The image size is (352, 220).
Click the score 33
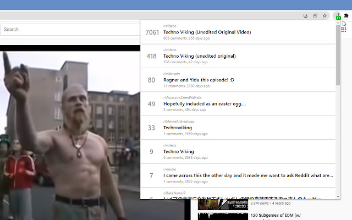pyautogui.click(x=151, y=128)
